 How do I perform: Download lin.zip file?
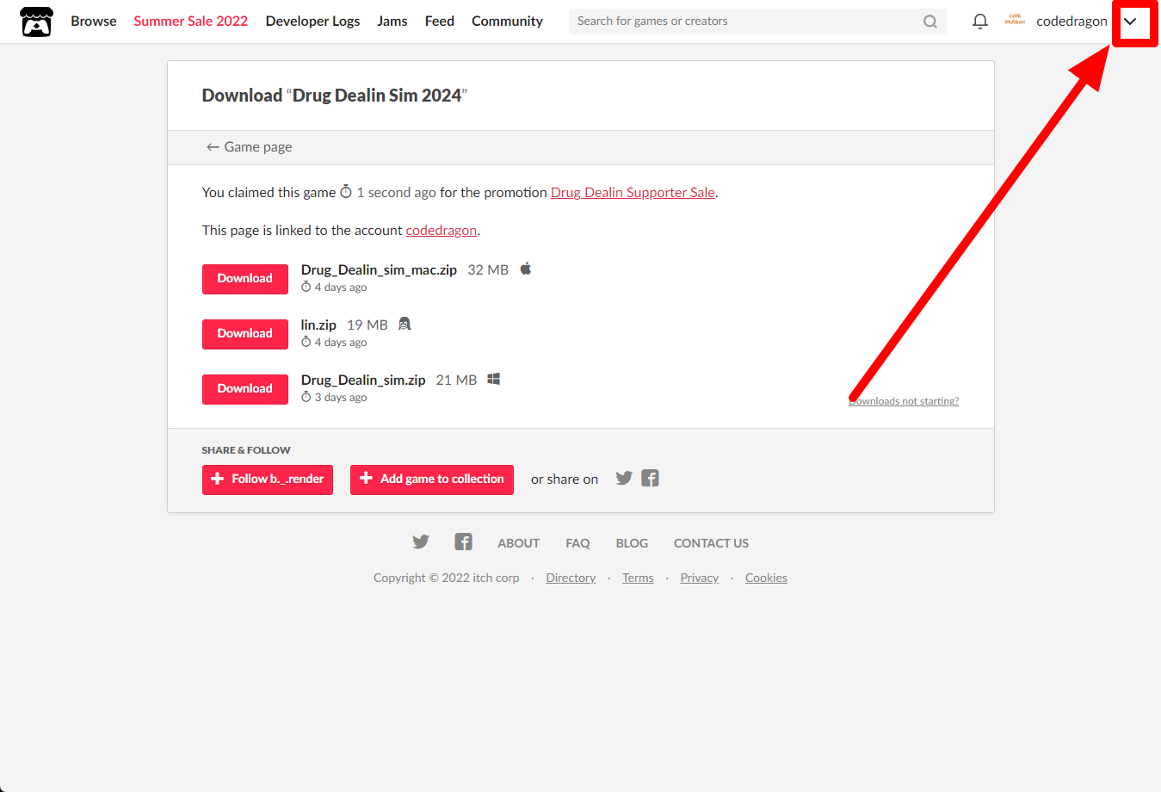click(245, 334)
